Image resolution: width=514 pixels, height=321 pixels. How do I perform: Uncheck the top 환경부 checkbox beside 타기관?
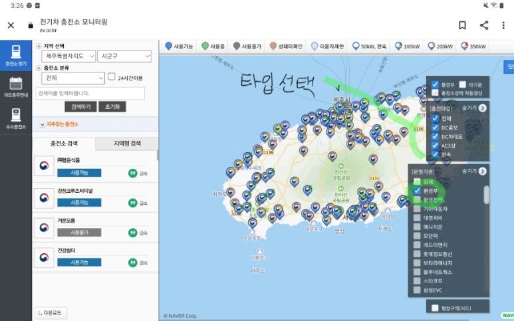point(435,84)
